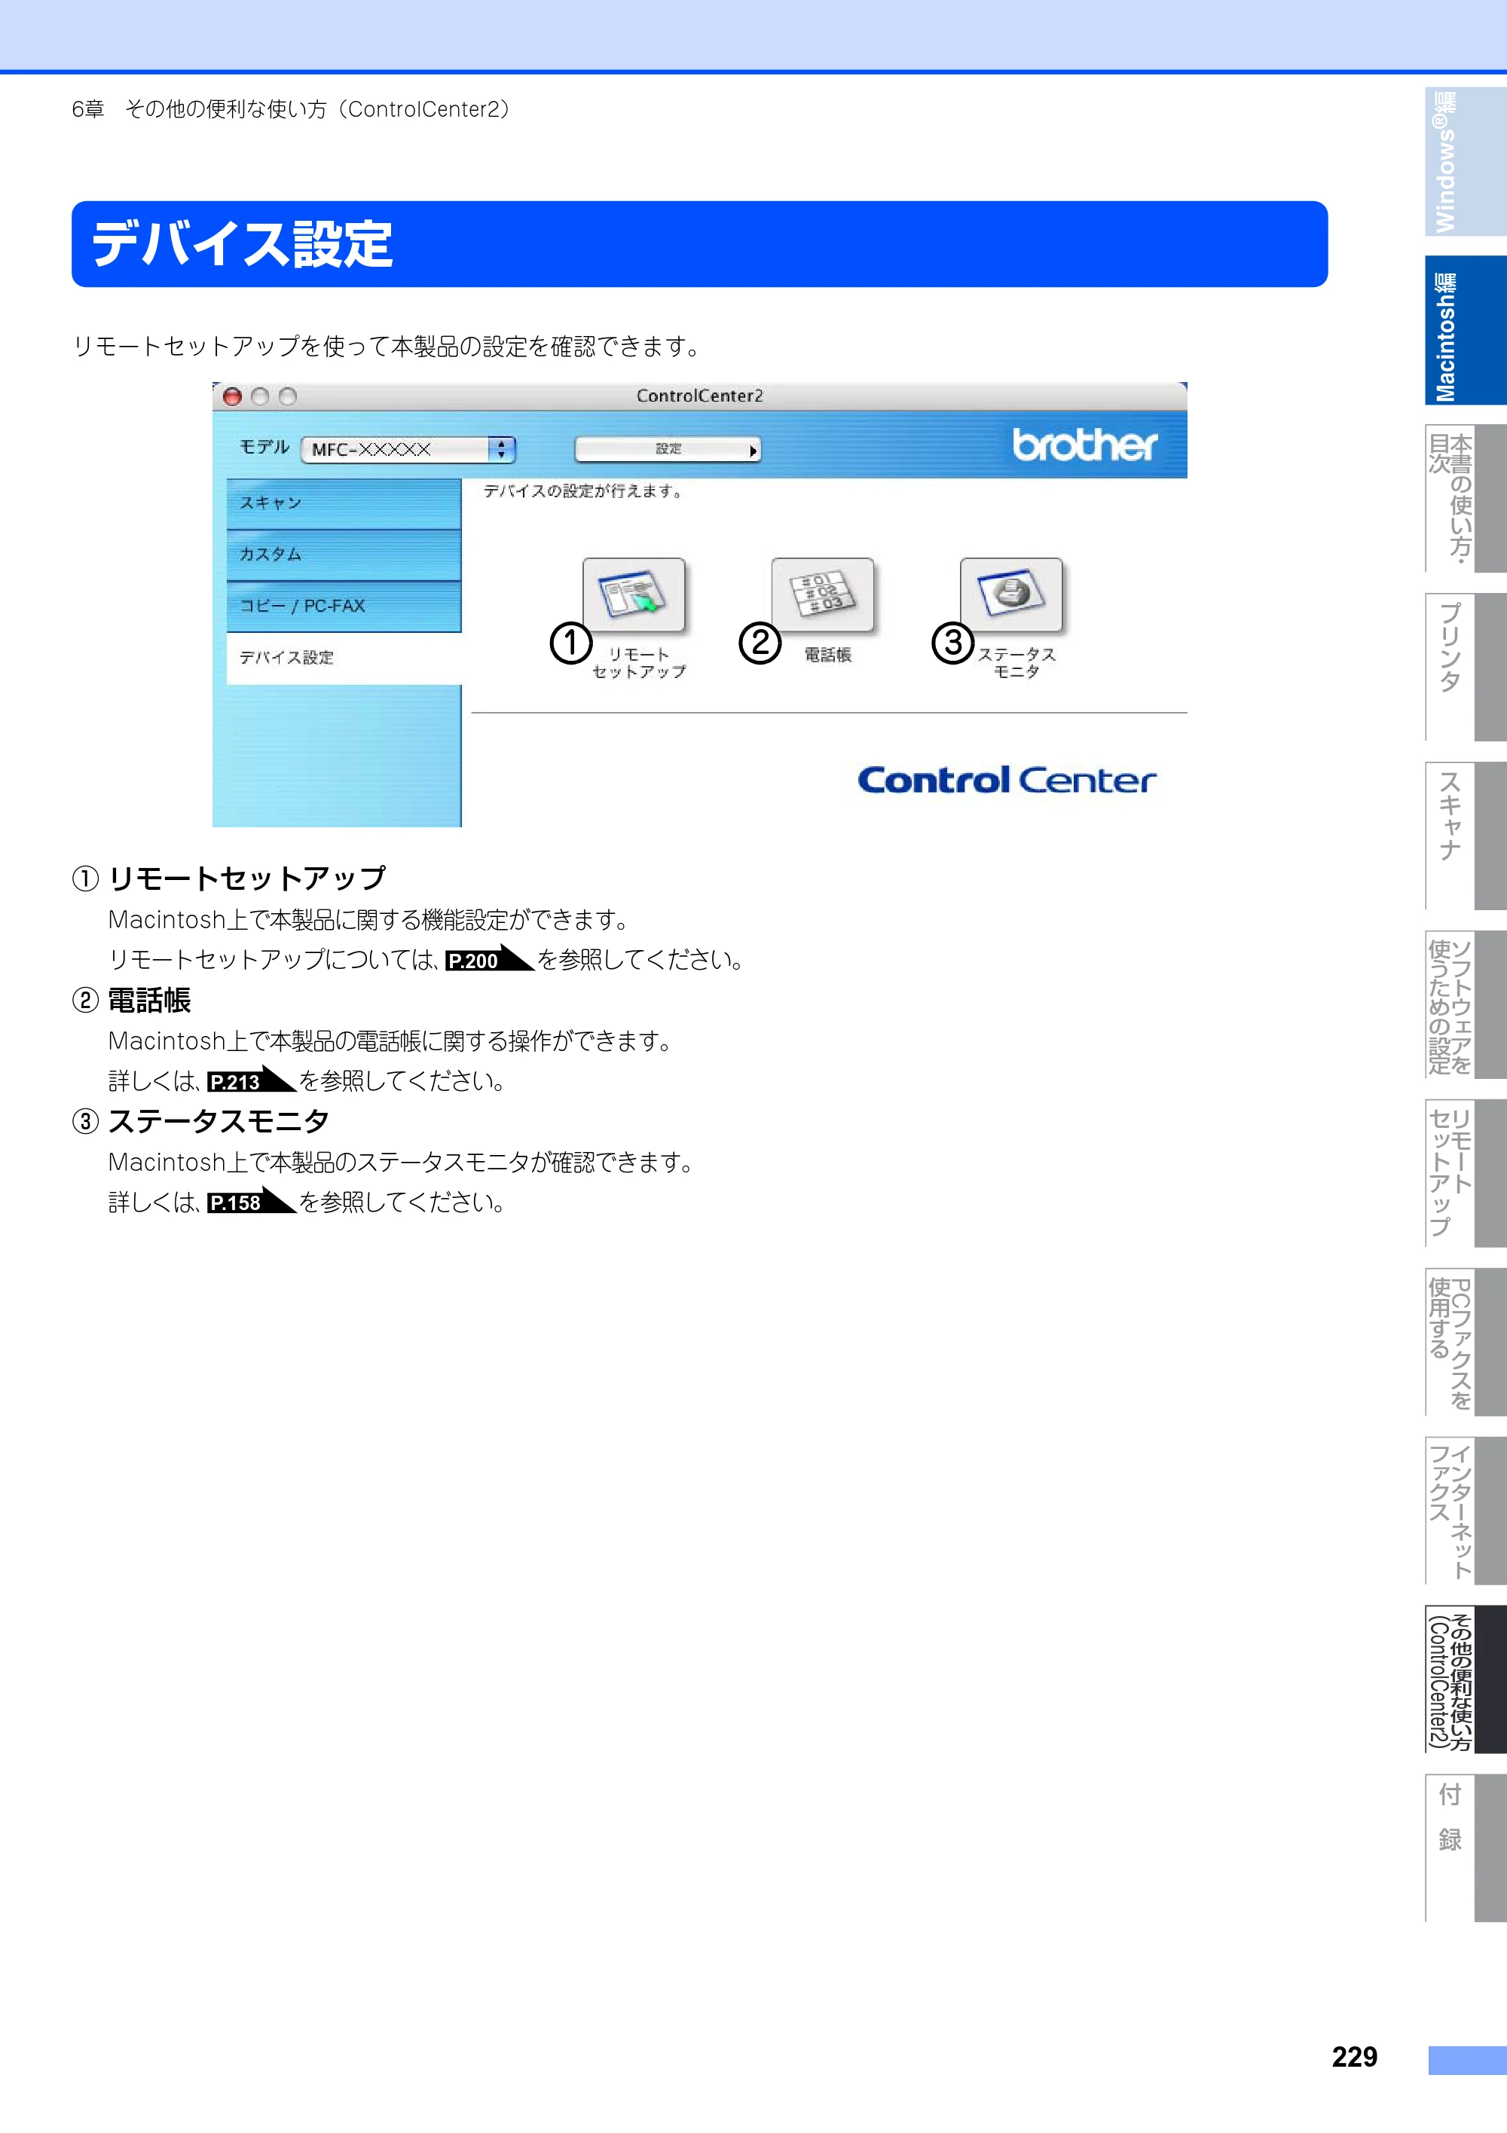Click the brother logo in ControlCenter2

[1084, 445]
